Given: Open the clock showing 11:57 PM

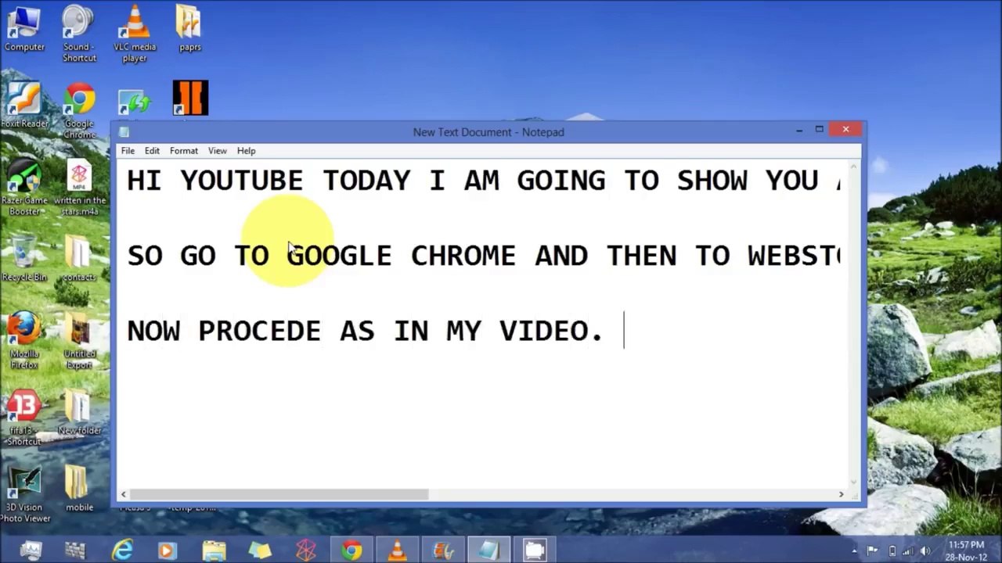Looking at the screenshot, I should (966, 550).
